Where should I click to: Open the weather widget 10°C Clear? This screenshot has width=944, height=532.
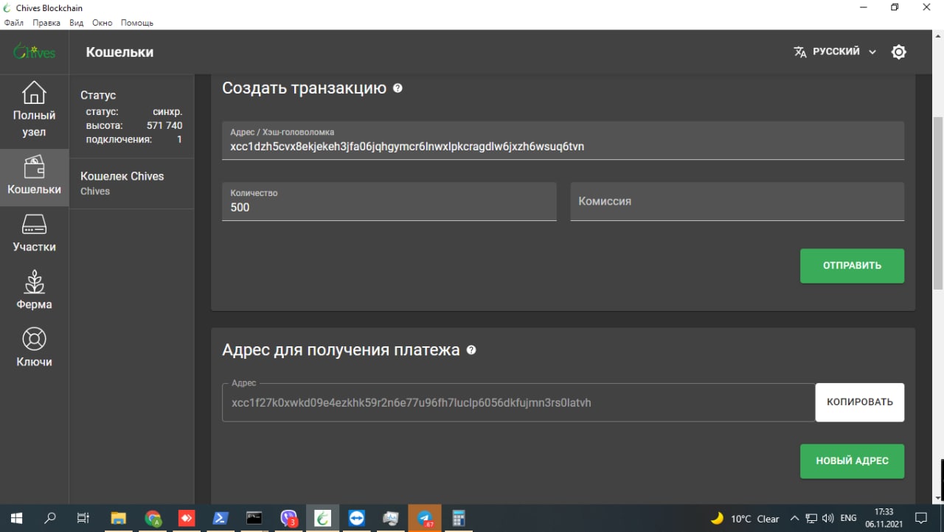pyautogui.click(x=745, y=519)
